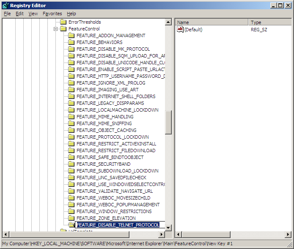Click the FEATURE_PROTOCOL_LOCKDOWN folder icon

tap(71, 137)
